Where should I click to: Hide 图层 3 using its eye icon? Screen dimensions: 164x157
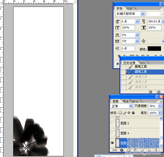pyautogui.click(x=112, y=143)
